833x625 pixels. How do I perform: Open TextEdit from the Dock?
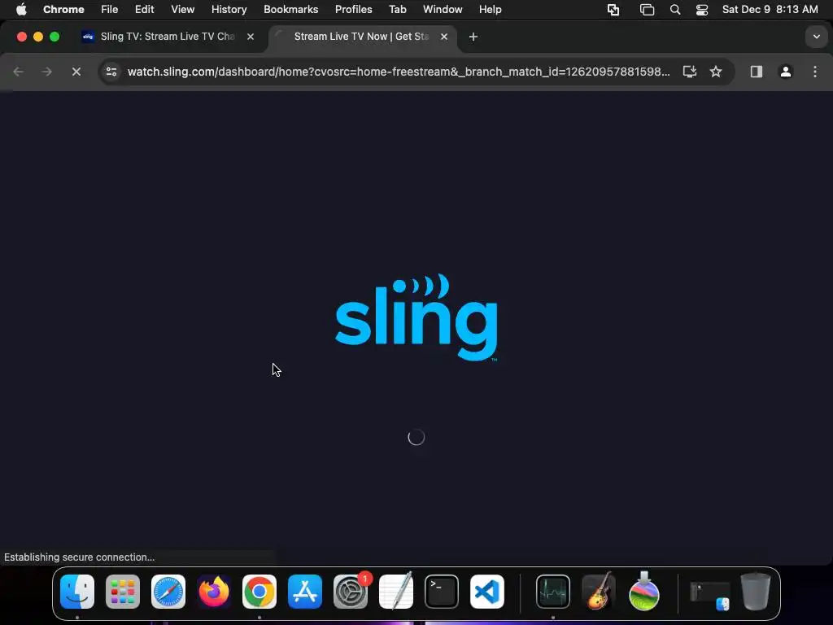click(396, 592)
